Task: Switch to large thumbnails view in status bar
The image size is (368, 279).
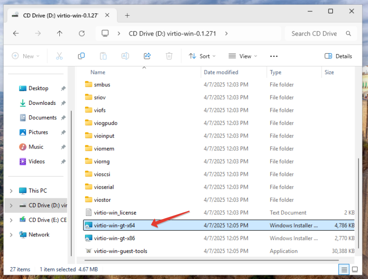Action: click(355, 270)
